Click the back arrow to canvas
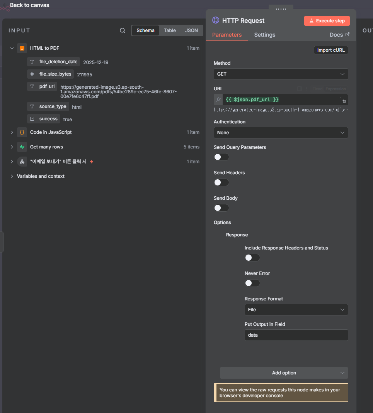Screen dimensions: 373x413 point(5,5)
